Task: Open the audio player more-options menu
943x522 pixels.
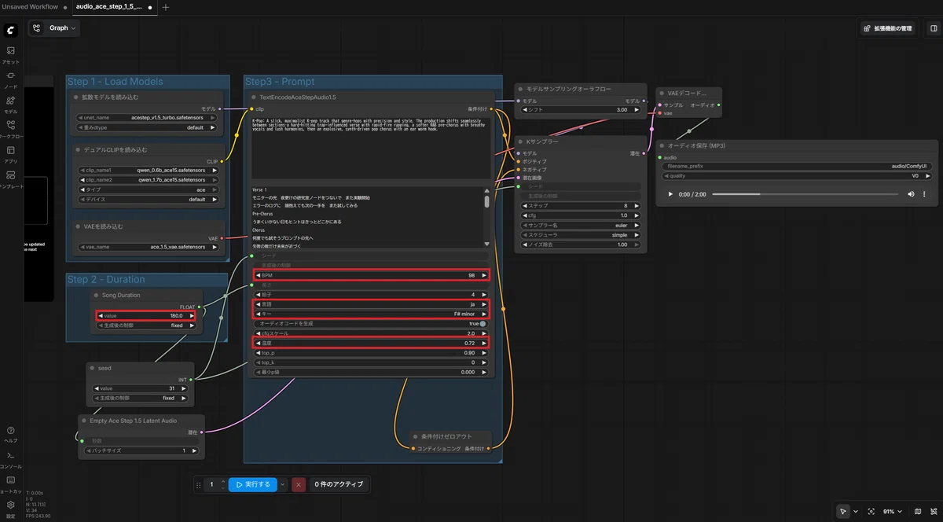Action: click(924, 194)
